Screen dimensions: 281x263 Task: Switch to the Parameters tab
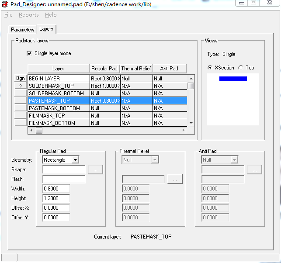click(x=23, y=30)
